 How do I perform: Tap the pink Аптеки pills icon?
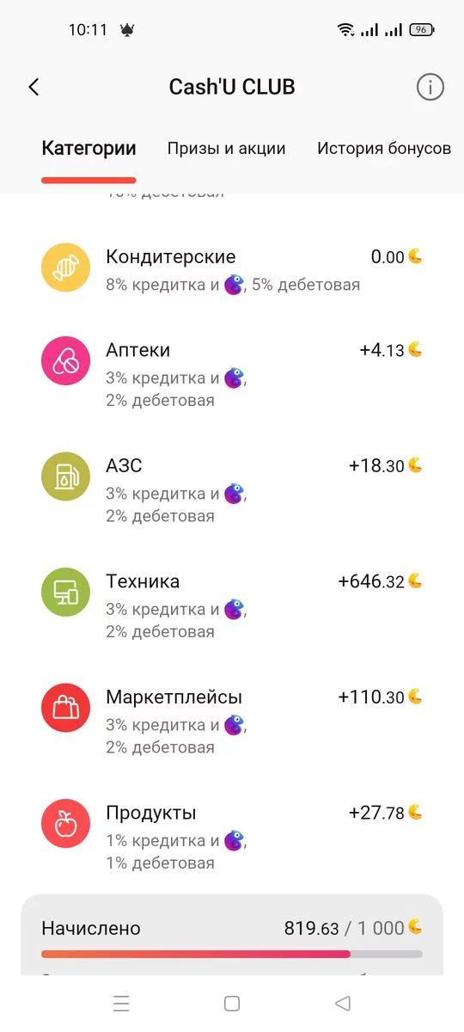tap(66, 361)
